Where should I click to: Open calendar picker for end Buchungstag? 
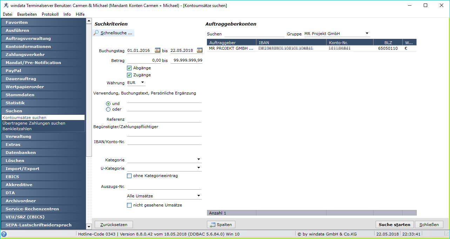[x=200, y=50]
